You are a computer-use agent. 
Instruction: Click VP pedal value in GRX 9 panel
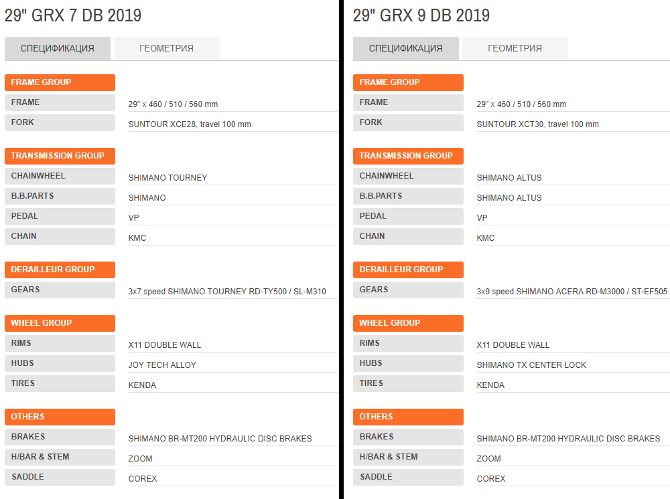click(x=482, y=217)
